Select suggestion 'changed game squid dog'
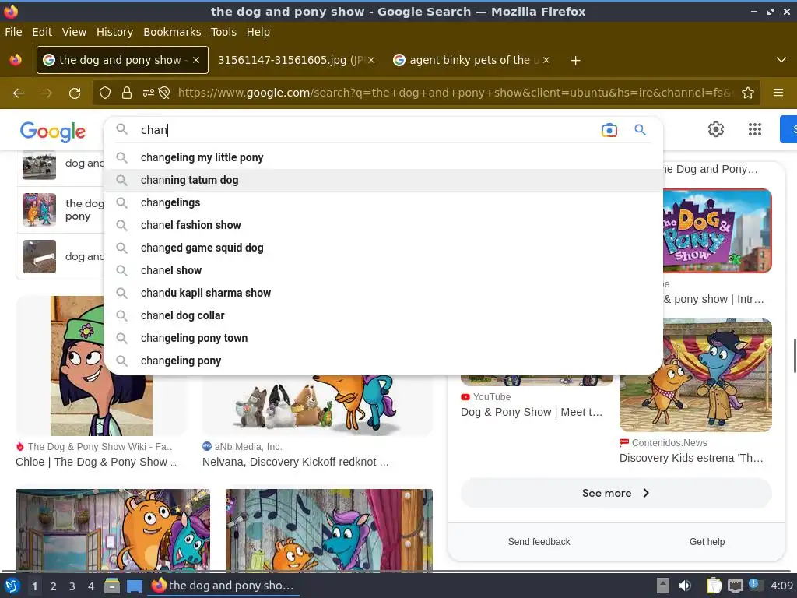The height and width of the screenshot is (598, 797). [x=383, y=248]
